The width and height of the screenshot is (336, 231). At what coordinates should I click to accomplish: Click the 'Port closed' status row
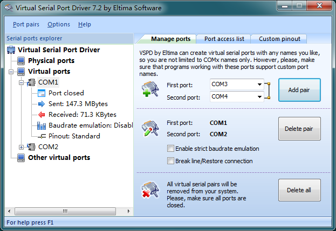click(66, 93)
